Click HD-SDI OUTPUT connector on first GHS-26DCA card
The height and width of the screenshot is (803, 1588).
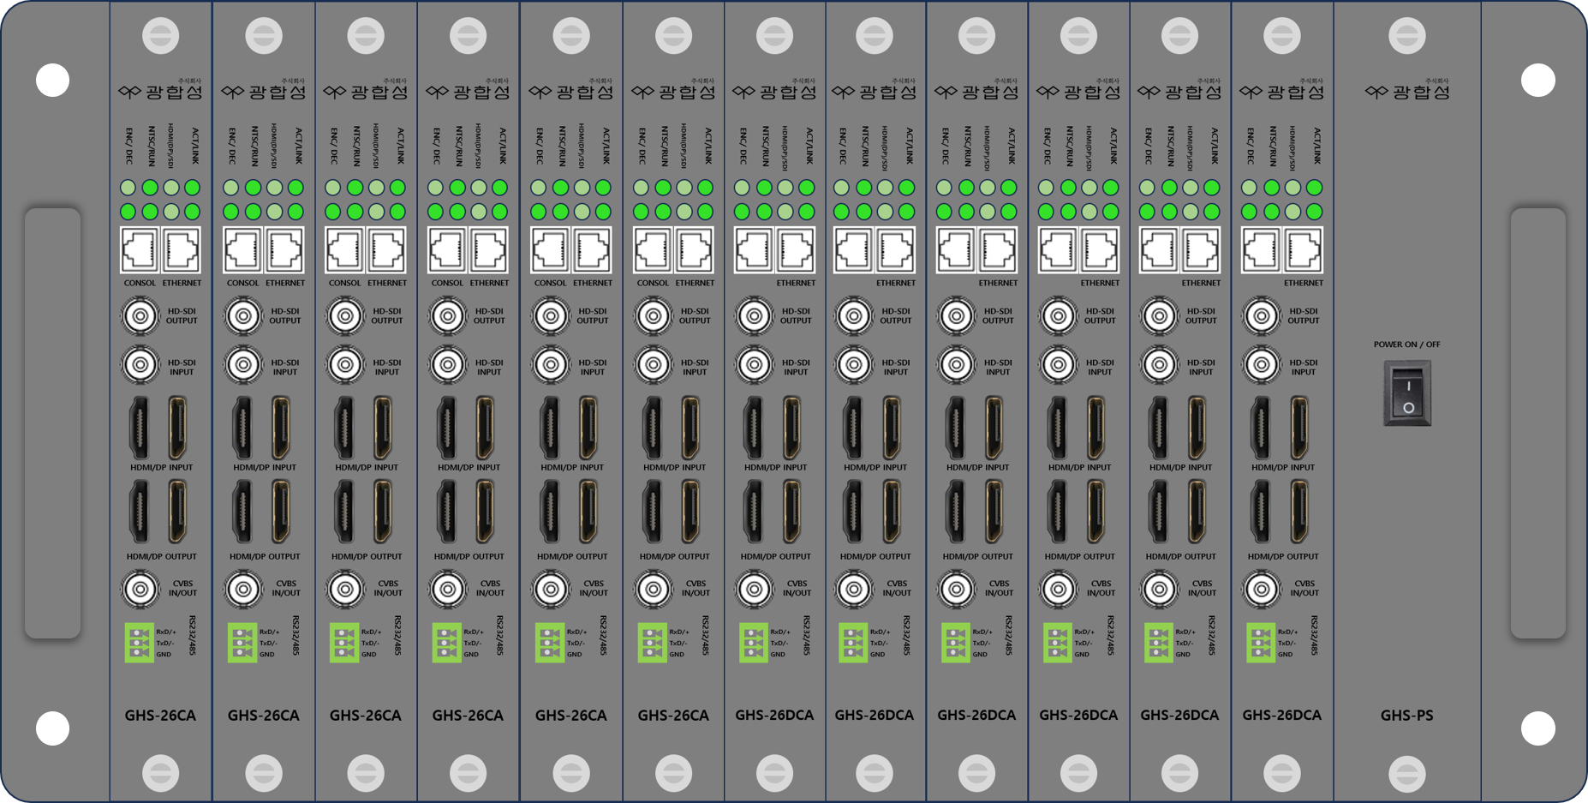pyautogui.click(x=755, y=316)
